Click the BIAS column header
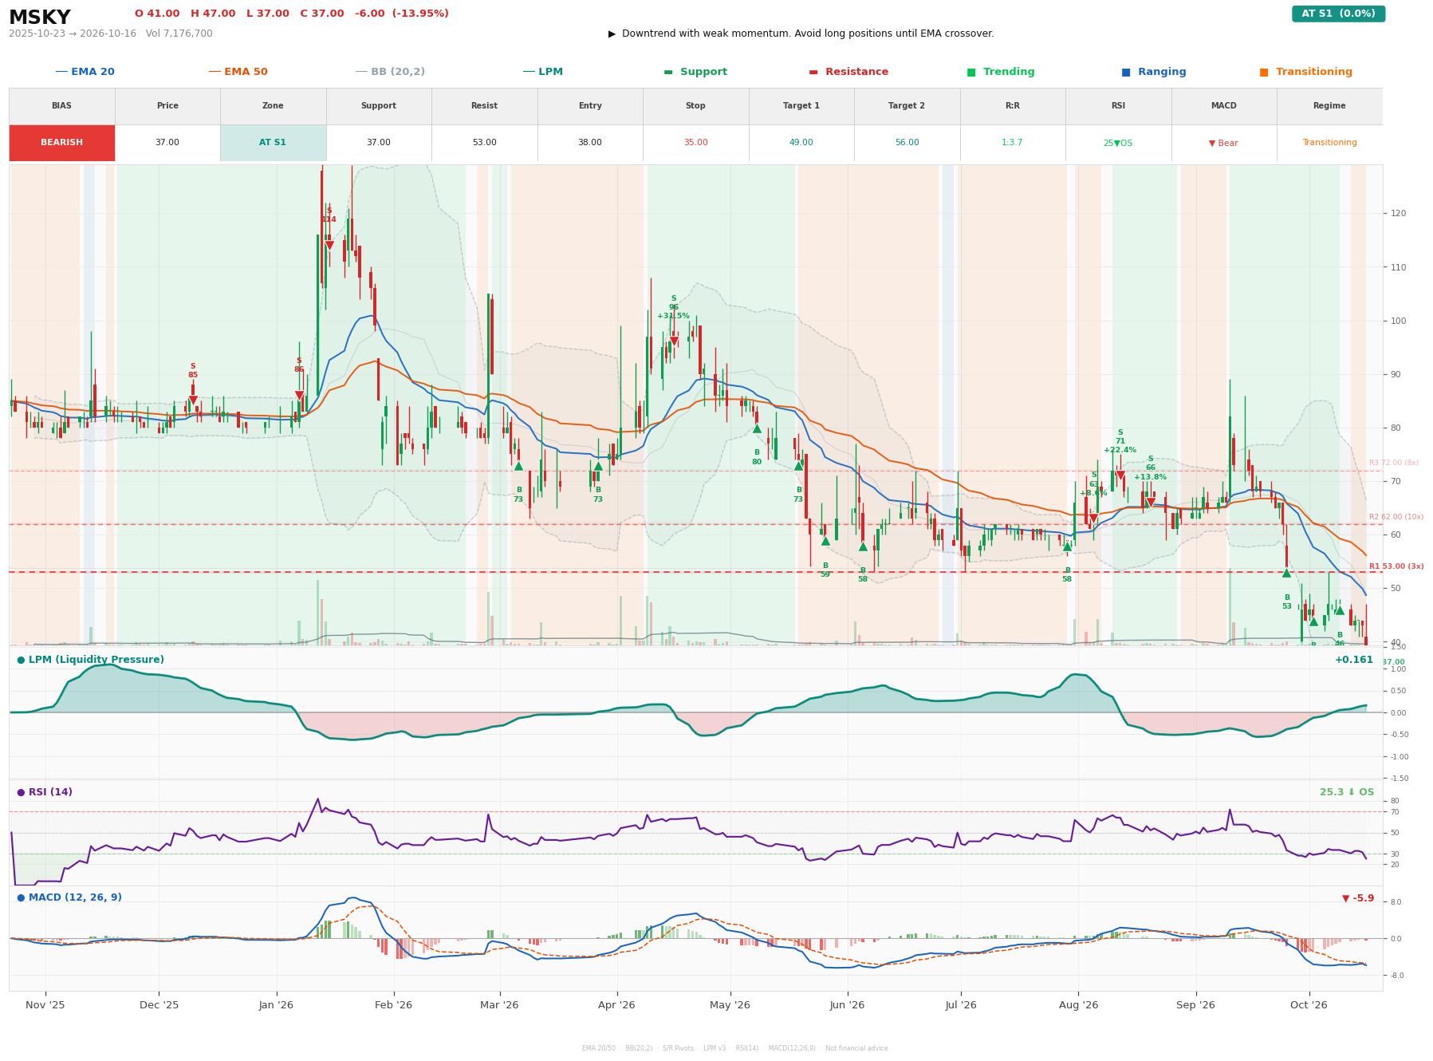Screen dimensions: 1433x1061 click(62, 106)
